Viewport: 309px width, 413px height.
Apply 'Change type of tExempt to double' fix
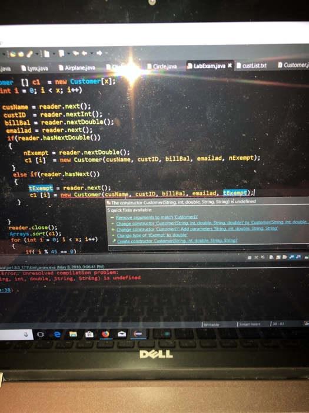coord(152,235)
